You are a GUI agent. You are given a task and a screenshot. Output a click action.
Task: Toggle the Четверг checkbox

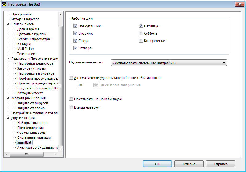click(x=75, y=48)
